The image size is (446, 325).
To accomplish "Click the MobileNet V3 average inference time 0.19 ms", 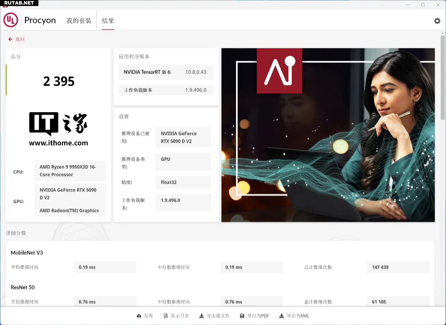I will [105, 267].
